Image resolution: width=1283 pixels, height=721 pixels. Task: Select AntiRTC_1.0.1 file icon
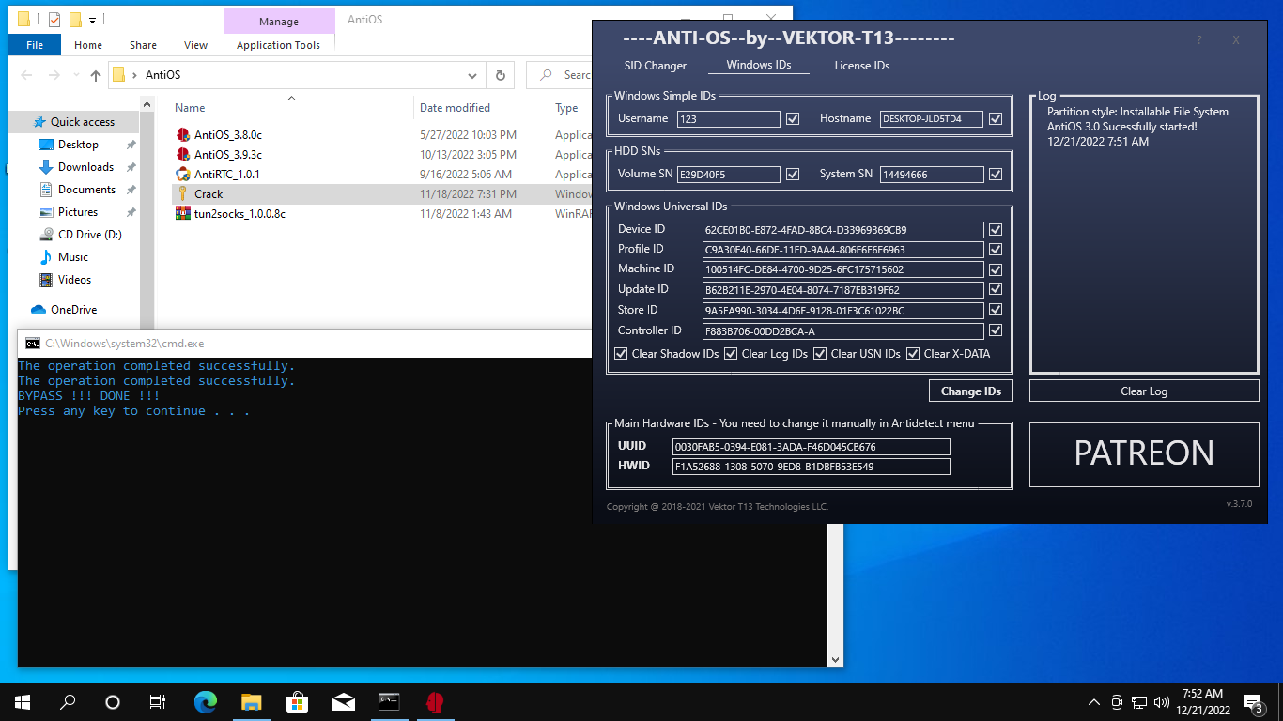183,175
